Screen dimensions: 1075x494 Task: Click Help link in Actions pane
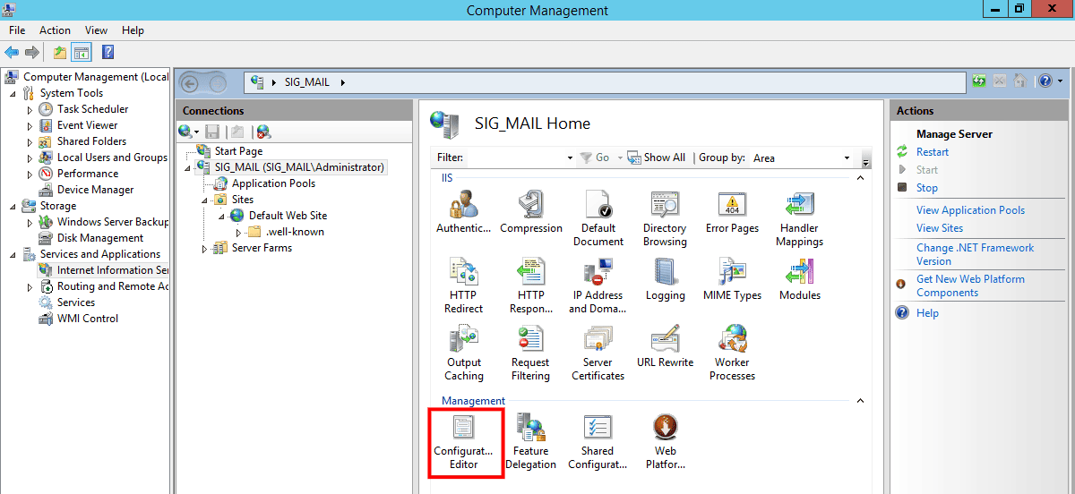click(927, 313)
